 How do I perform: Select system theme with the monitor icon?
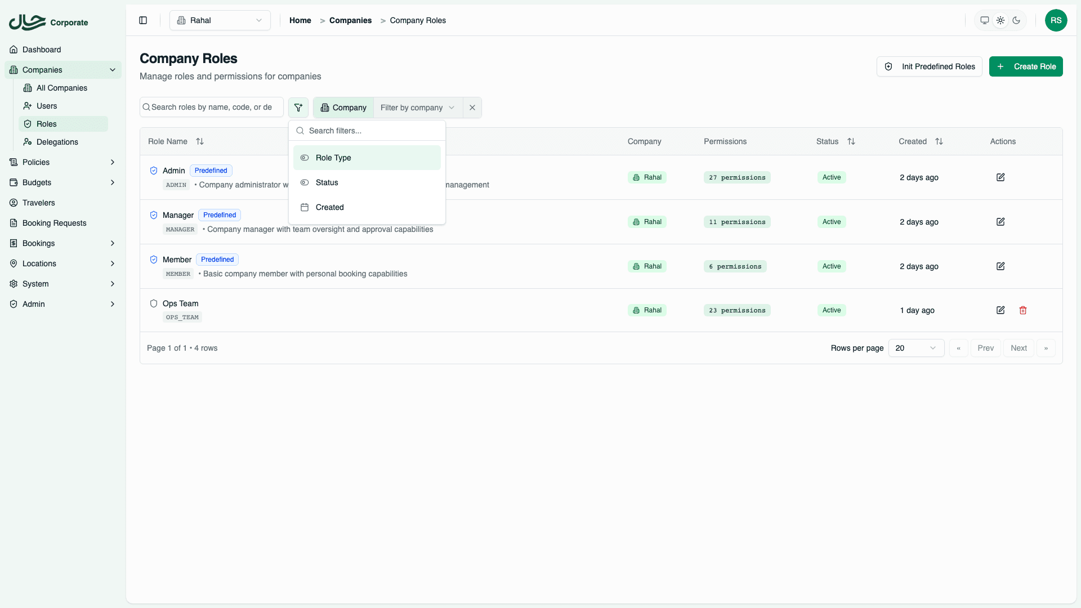point(985,20)
